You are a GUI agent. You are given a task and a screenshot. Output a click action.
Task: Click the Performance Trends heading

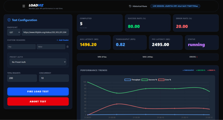pos(94,70)
